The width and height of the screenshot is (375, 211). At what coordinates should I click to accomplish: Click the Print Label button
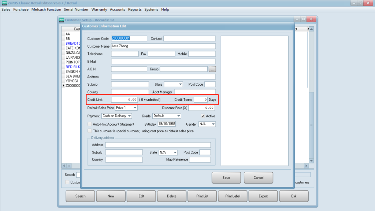(233, 196)
